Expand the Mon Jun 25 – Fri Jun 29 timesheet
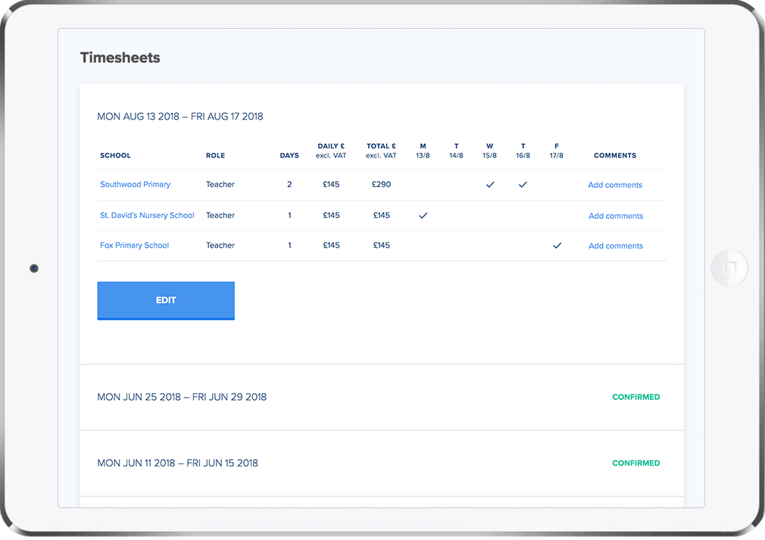 coord(382,397)
